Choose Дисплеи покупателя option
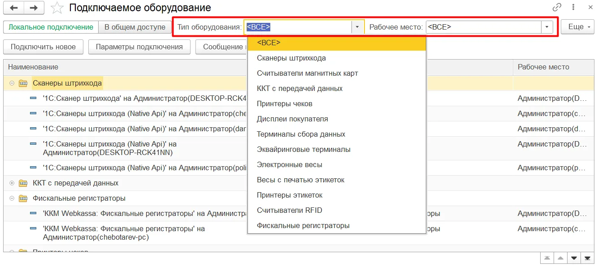 tap(337, 119)
